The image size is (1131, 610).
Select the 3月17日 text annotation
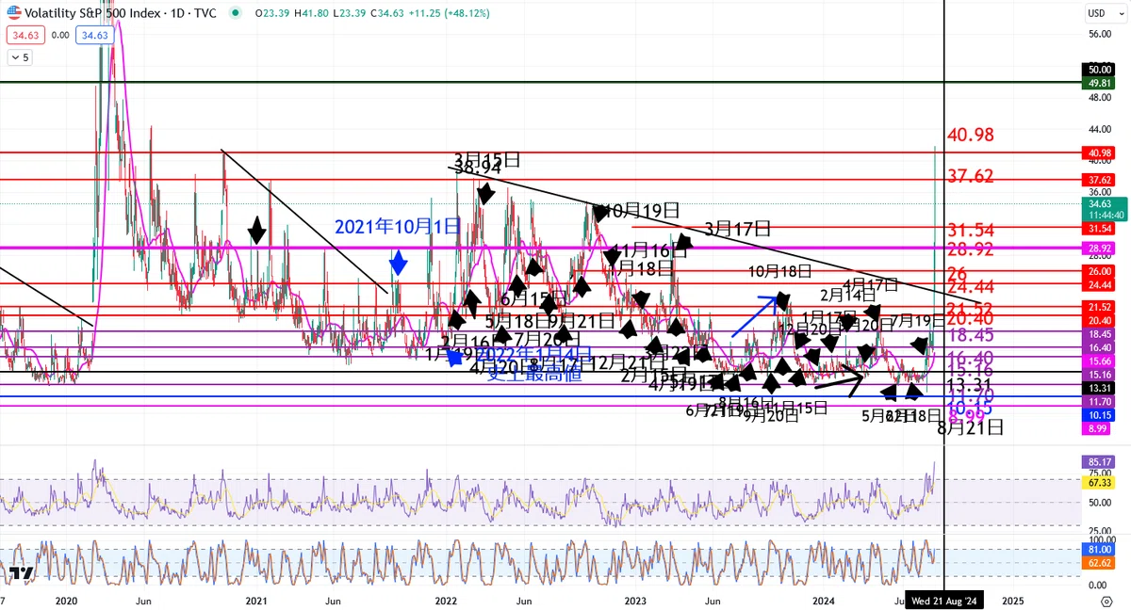737,228
